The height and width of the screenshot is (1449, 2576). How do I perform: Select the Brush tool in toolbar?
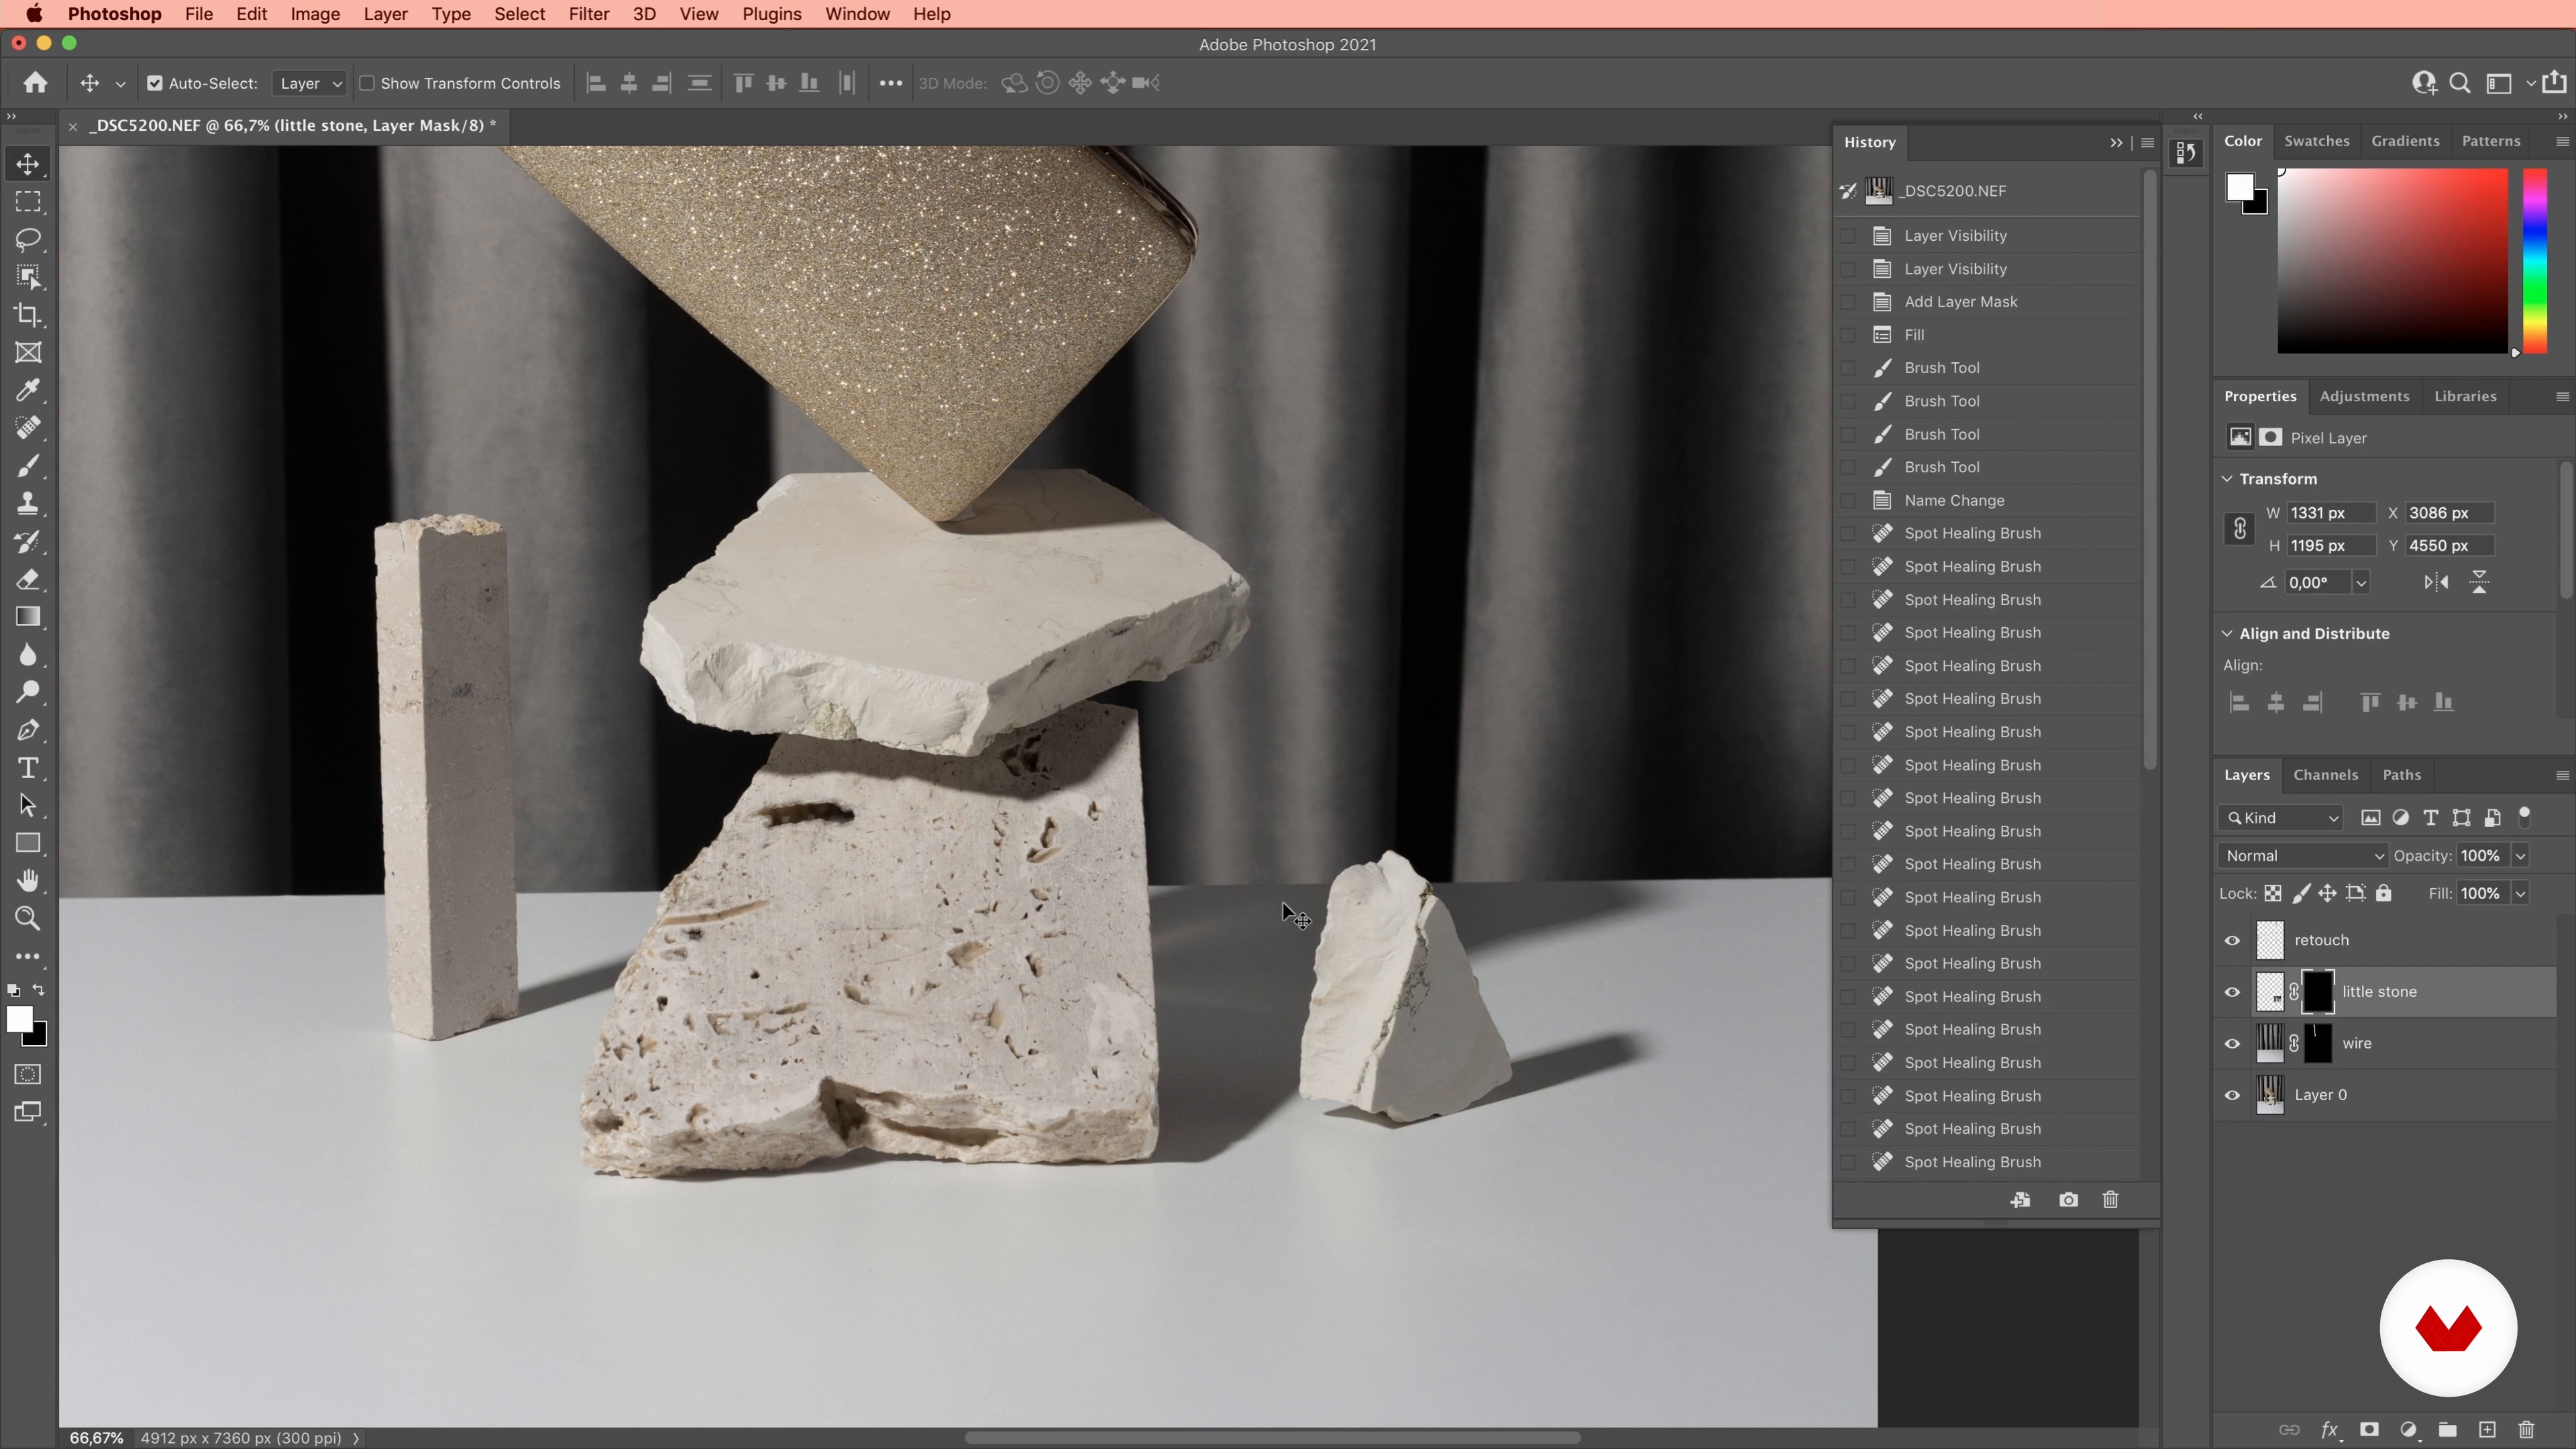tap(28, 466)
